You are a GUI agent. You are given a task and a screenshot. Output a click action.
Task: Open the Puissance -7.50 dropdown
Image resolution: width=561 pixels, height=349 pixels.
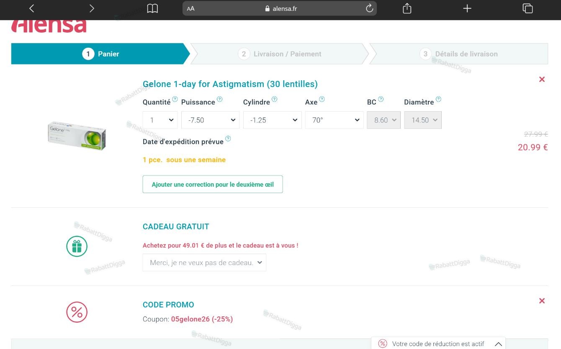point(210,120)
